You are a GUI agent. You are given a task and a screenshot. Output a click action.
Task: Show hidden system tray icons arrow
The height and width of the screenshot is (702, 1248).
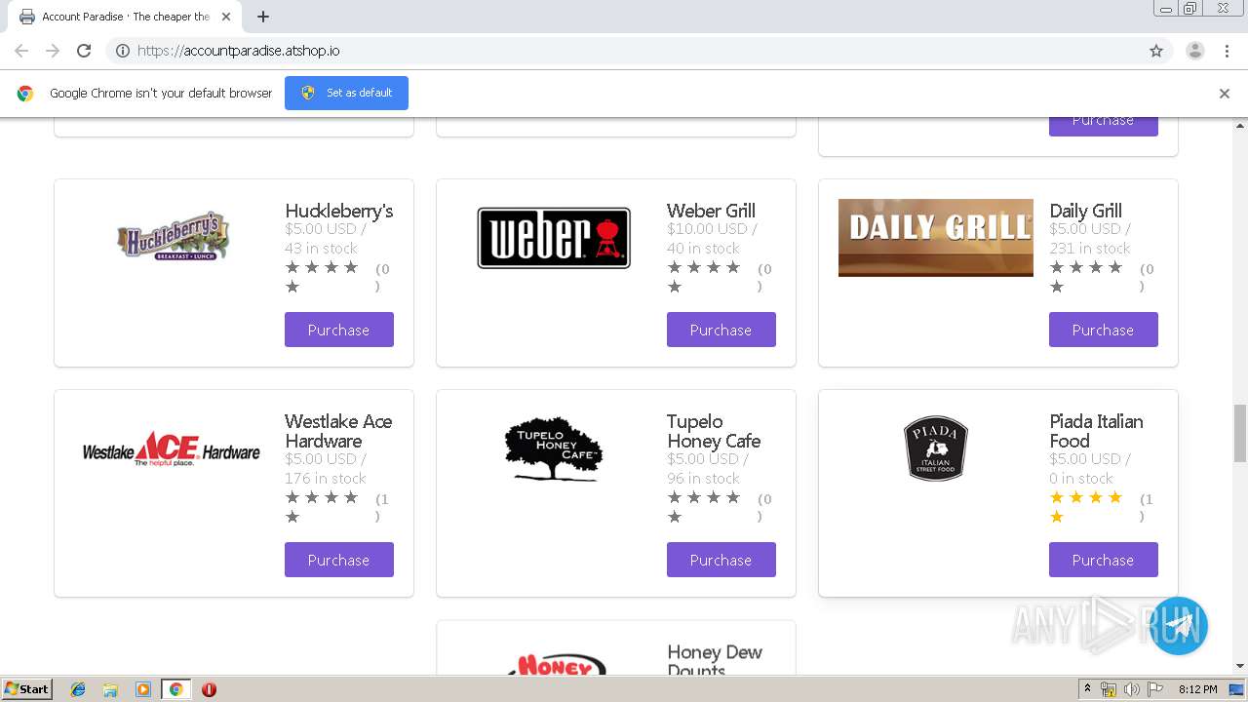click(1088, 689)
